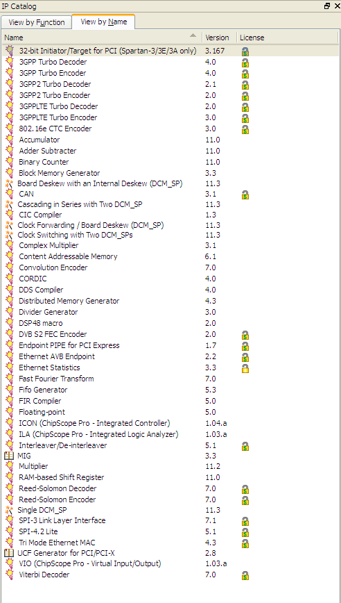Toggle the sort arrow in the Name column
This screenshot has width=341, height=603.
click(x=193, y=35)
